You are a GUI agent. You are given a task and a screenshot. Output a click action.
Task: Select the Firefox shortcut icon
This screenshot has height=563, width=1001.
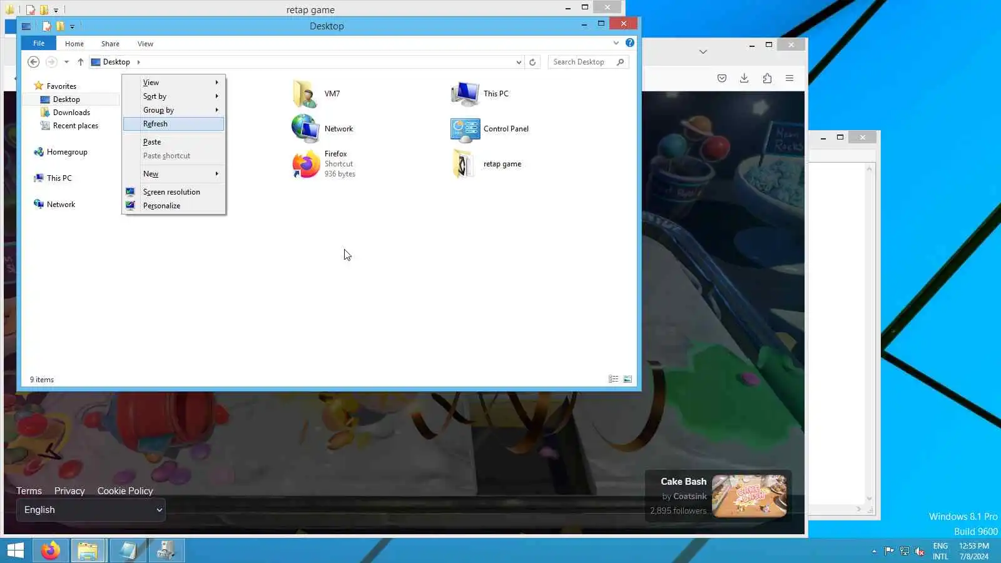(x=306, y=164)
